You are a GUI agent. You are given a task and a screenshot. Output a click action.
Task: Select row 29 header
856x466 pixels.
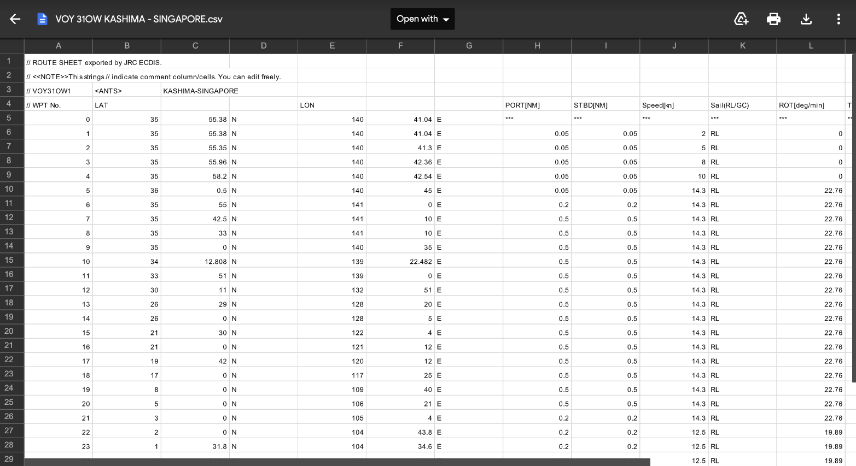(x=9, y=459)
